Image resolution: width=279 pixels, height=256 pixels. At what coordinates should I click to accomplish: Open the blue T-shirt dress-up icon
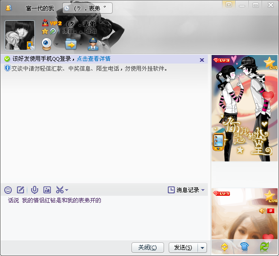[245, 247]
